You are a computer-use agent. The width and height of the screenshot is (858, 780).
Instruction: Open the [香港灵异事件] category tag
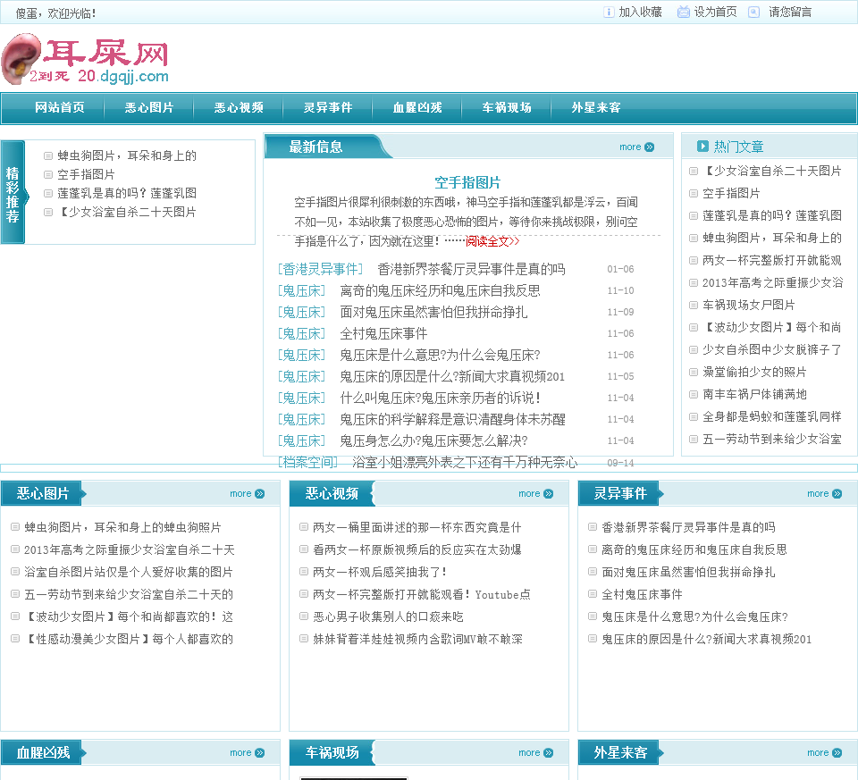click(x=321, y=269)
